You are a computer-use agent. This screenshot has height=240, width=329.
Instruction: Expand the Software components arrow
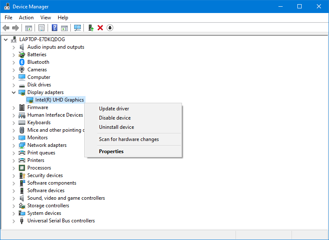pyautogui.click(x=13, y=183)
